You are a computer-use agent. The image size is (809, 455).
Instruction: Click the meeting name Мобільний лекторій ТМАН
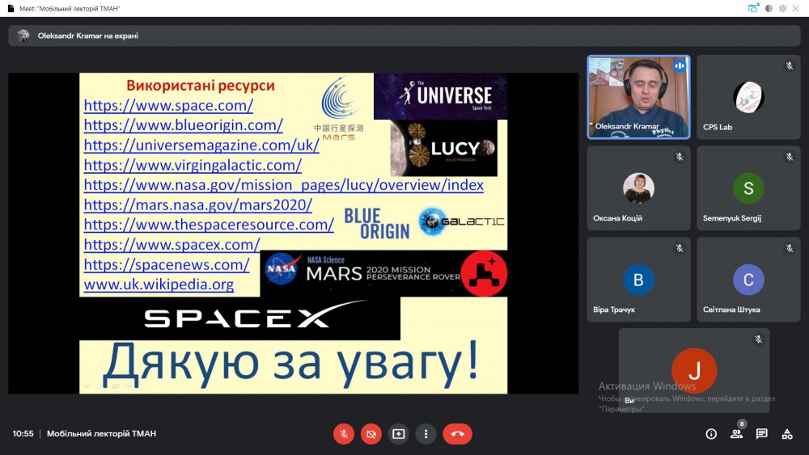(x=101, y=434)
